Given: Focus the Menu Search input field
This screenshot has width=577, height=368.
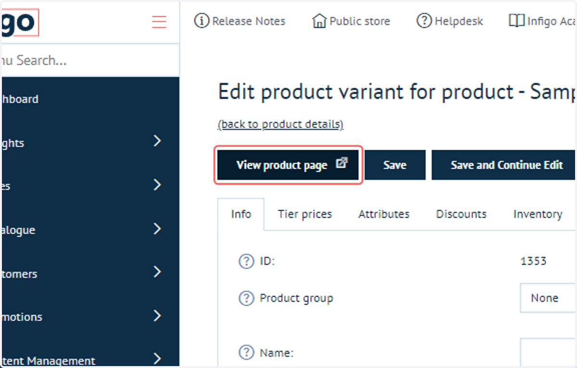Looking at the screenshot, I should (x=90, y=60).
